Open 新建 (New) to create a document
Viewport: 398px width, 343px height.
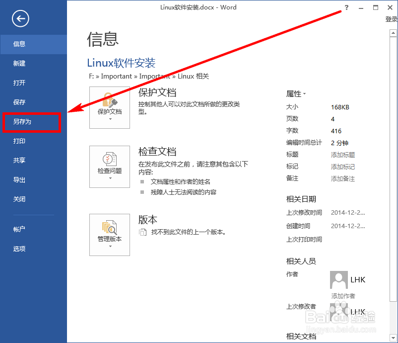(19, 63)
